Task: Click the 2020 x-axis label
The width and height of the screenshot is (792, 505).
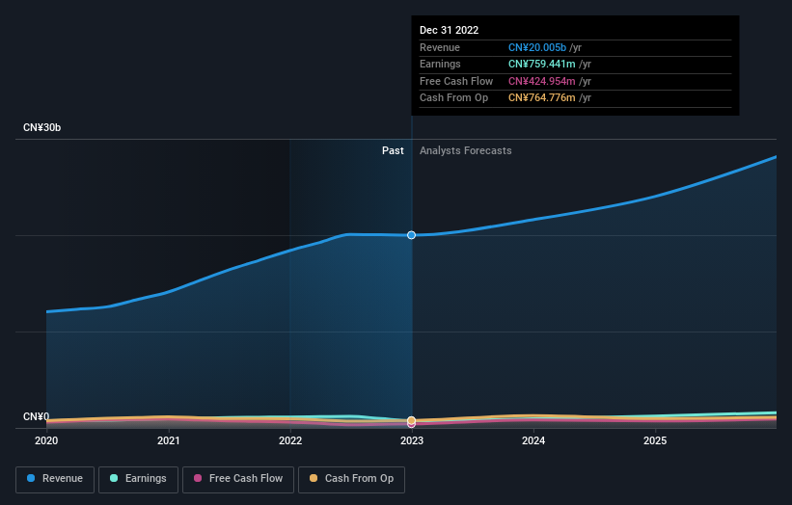Action: pos(46,440)
